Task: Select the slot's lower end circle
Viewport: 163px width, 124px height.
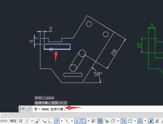Action: [x=73, y=68]
